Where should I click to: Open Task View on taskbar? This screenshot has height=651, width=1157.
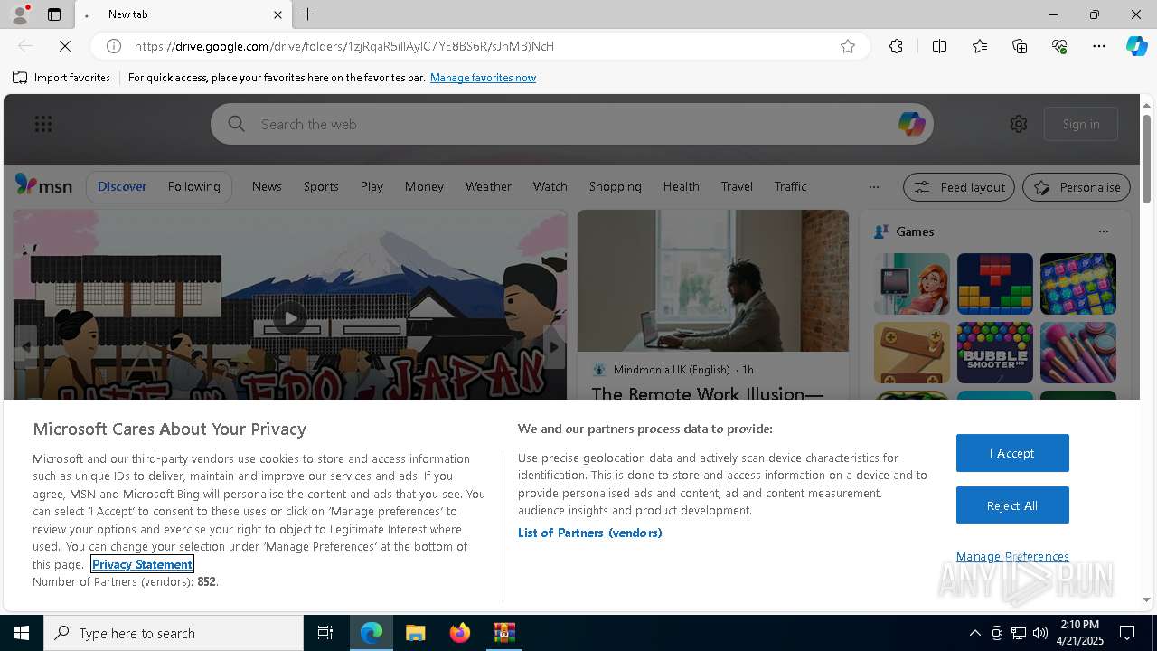pos(325,633)
